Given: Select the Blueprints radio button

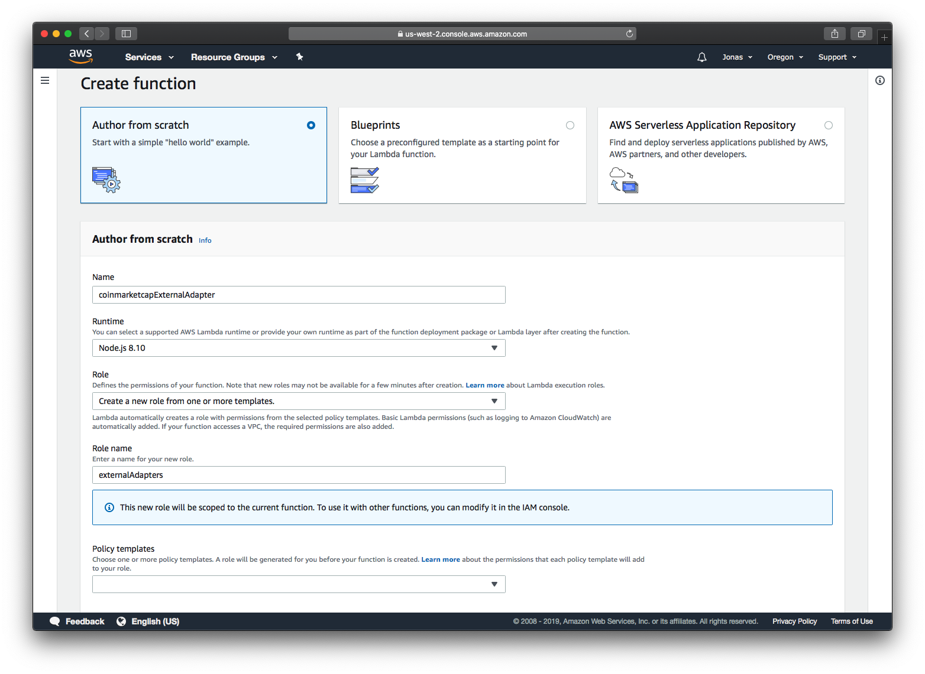Looking at the screenshot, I should [x=570, y=125].
